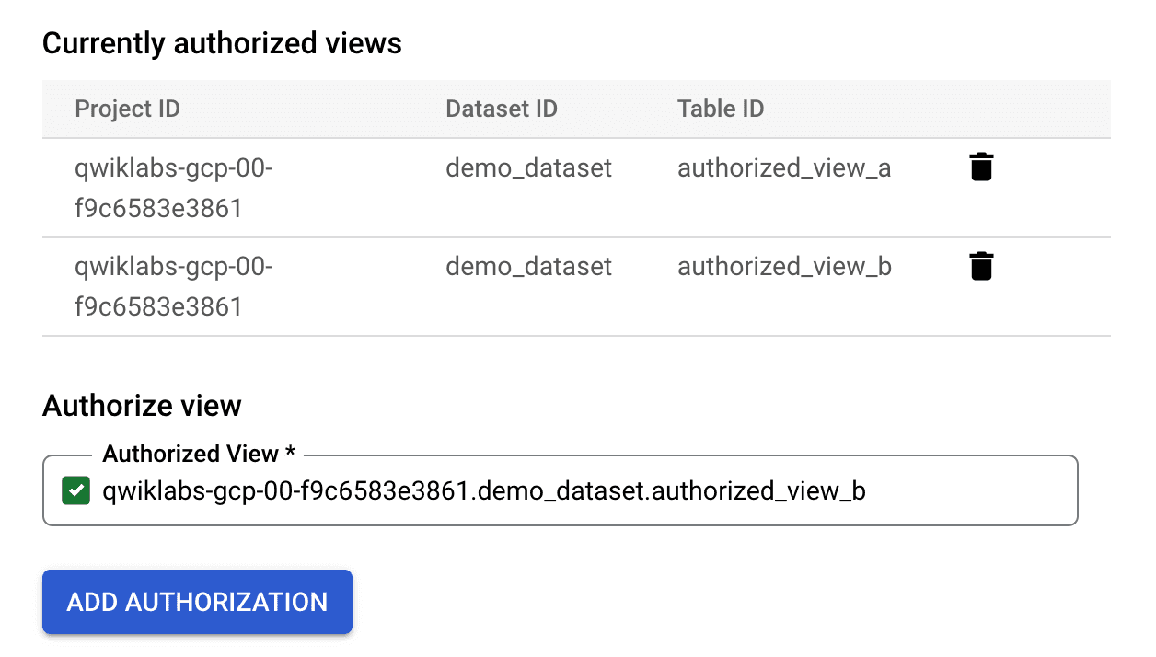Select the Dataset ID column header
The image size is (1156, 657).
[x=502, y=109]
